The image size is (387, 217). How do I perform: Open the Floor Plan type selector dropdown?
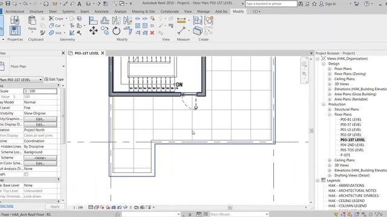coord(63,66)
